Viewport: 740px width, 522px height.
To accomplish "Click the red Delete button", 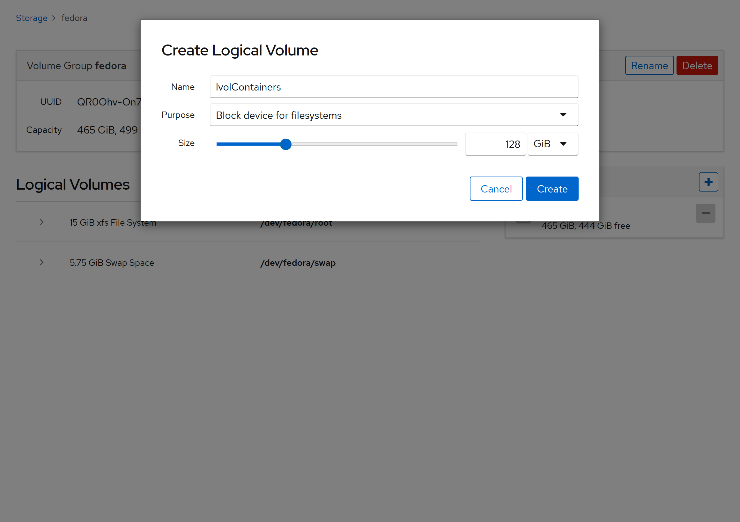I will (x=697, y=66).
